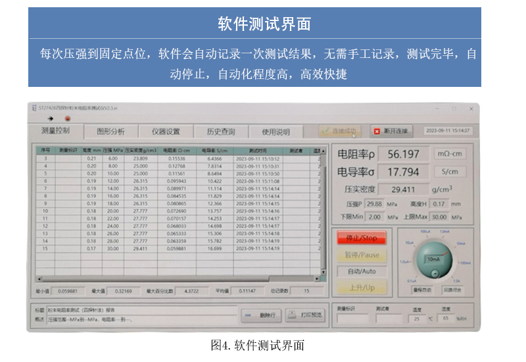Toggle the 回路闭合 circuit switch
Image resolution: width=526 pixels, height=362 pixels.
(x=452, y=288)
